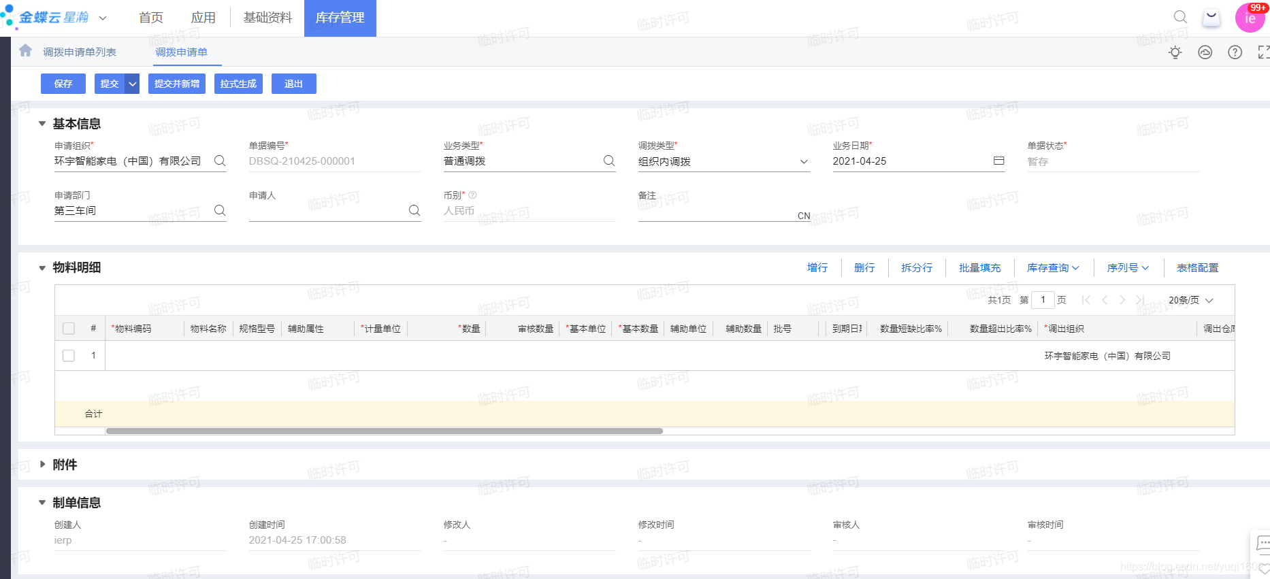Expand the 库存查询 dropdown
The width and height of the screenshot is (1270, 579).
point(1053,268)
